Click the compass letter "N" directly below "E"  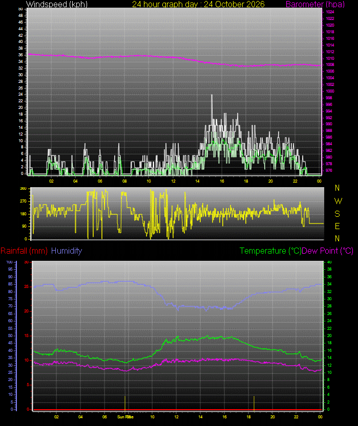click(338, 238)
